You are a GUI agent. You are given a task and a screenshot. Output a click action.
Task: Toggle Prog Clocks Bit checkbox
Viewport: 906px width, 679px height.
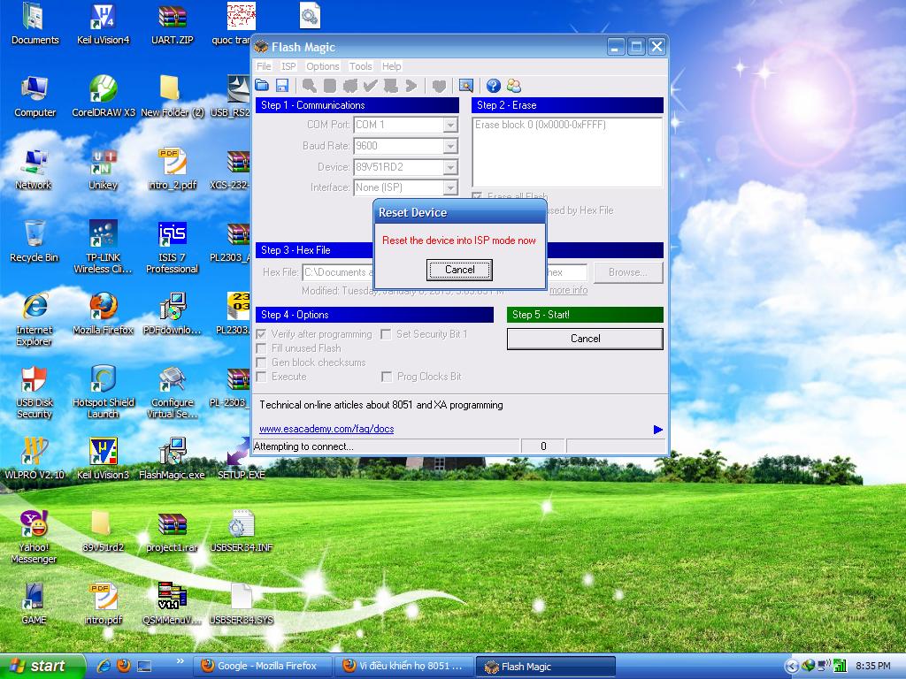(386, 377)
